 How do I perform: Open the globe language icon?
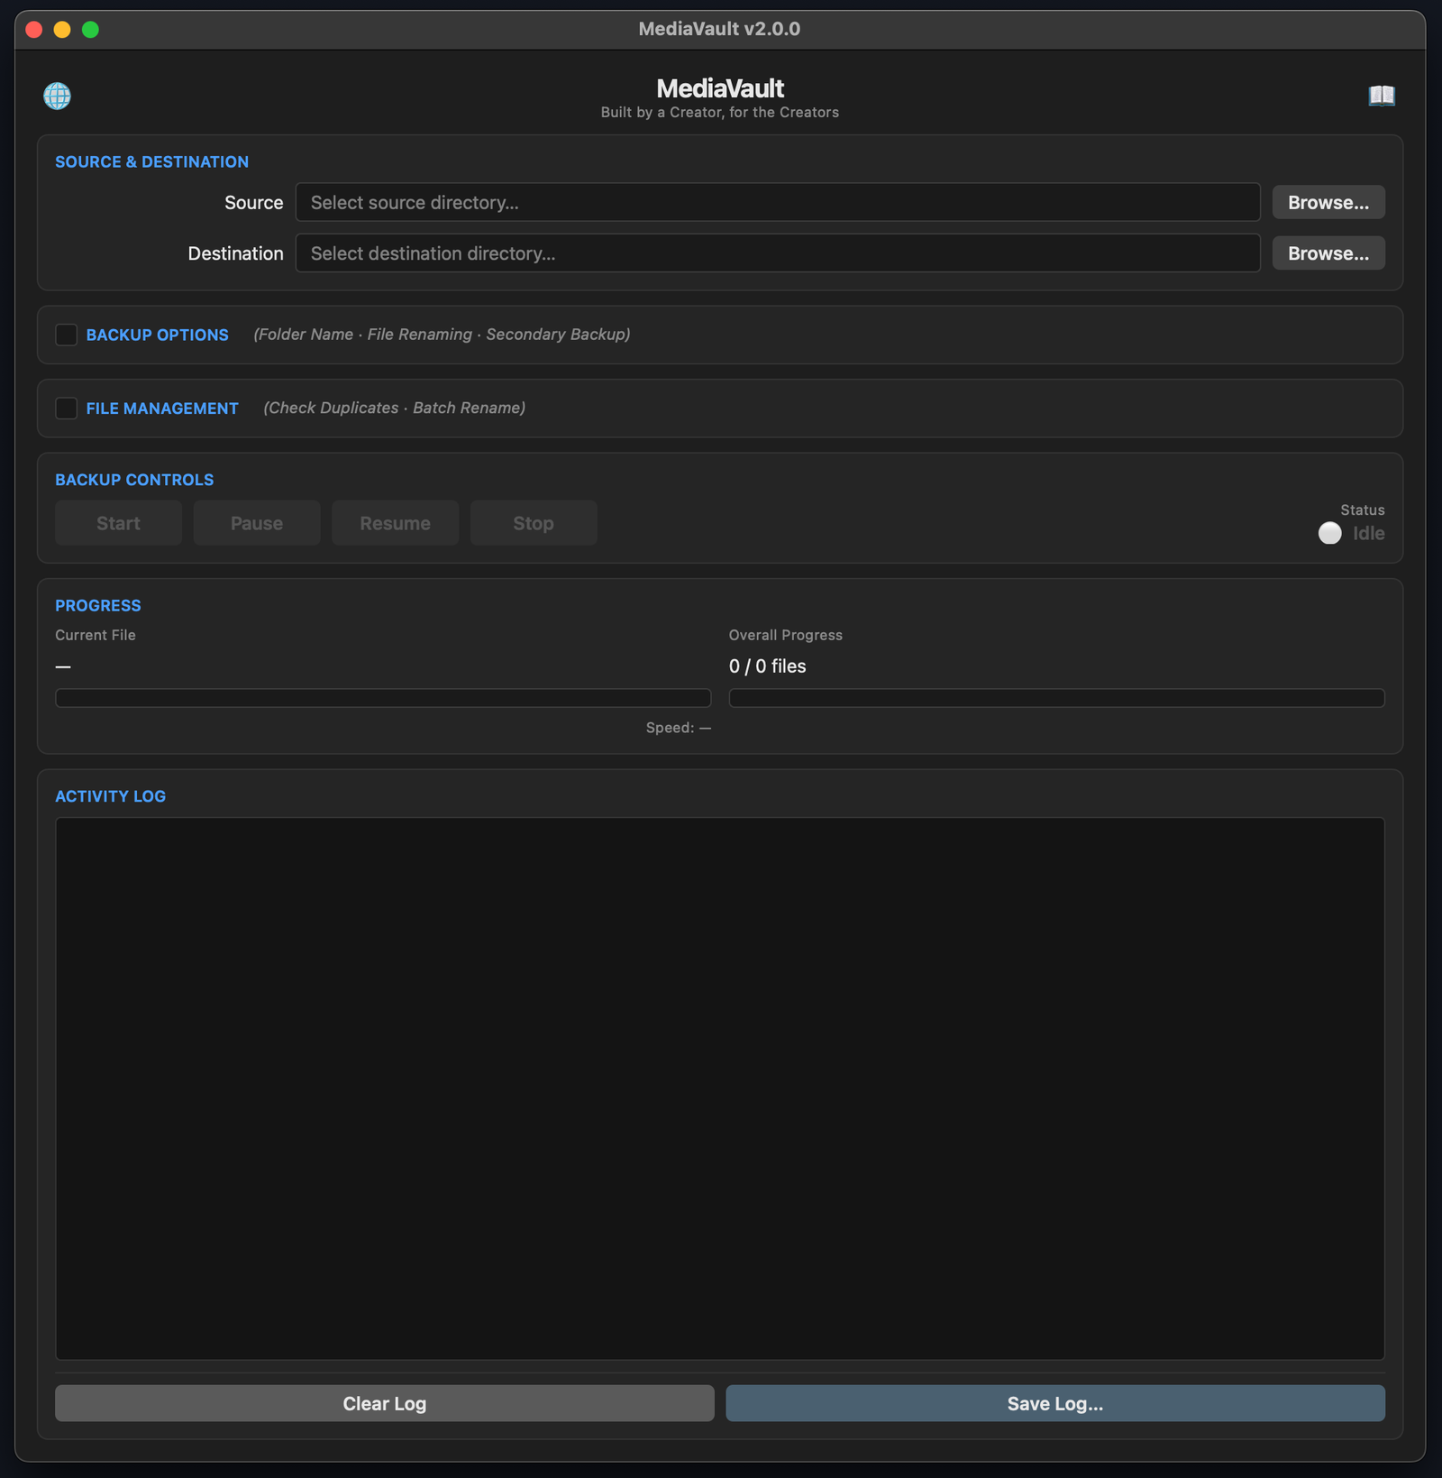click(x=57, y=96)
